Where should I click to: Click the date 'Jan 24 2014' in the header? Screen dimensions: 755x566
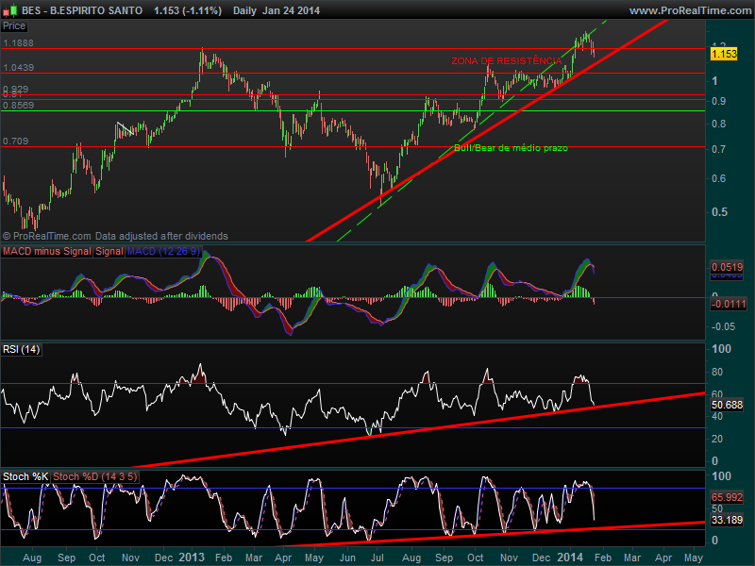pyautogui.click(x=291, y=10)
